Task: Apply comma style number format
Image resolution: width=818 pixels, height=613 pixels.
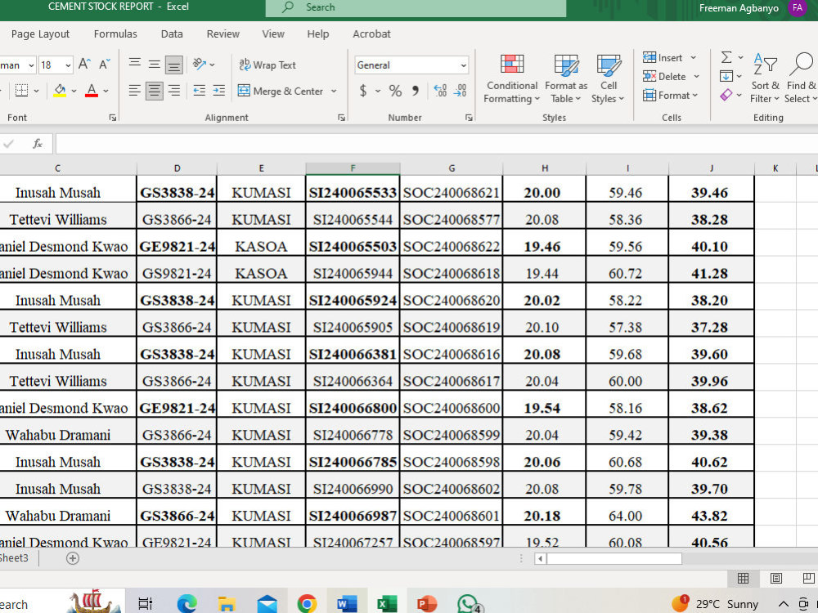Action: coord(416,91)
